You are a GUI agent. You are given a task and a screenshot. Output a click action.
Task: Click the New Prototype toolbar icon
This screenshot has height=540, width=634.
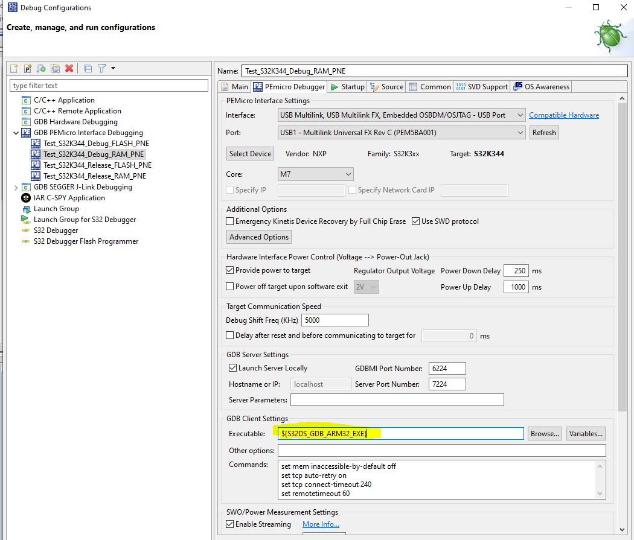27,68
